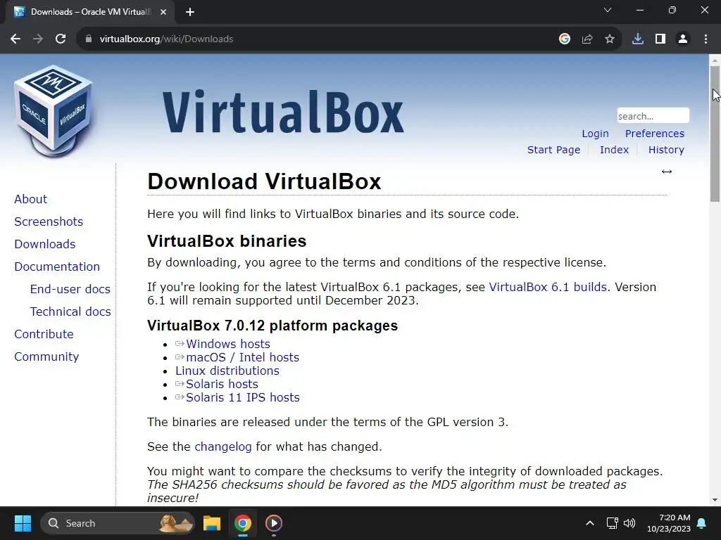Select the Downloads – Oracle VM tab
The width and height of the screenshot is (721, 540).
click(90, 12)
